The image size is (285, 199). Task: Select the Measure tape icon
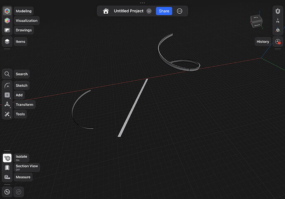(x=7, y=177)
